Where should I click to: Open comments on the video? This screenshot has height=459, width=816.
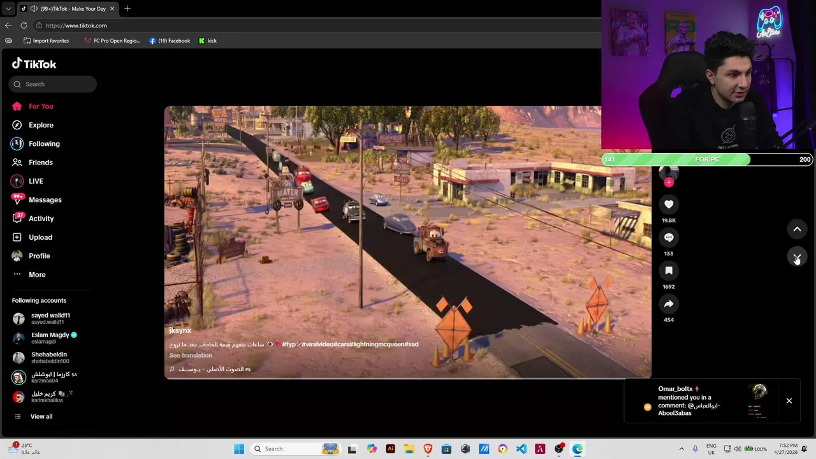pyautogui.click(x=669, y=237)
